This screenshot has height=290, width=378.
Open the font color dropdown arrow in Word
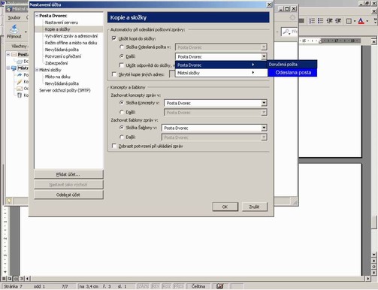[367, 21]
